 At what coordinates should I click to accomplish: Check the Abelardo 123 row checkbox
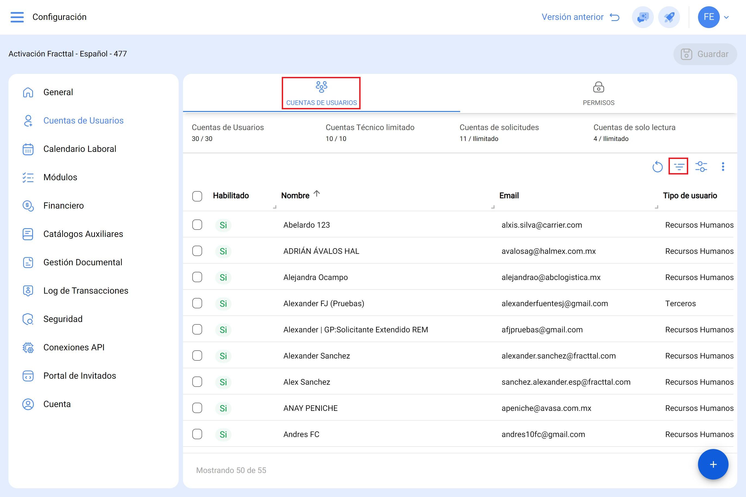pyautogui.click(x=197, y=225)
